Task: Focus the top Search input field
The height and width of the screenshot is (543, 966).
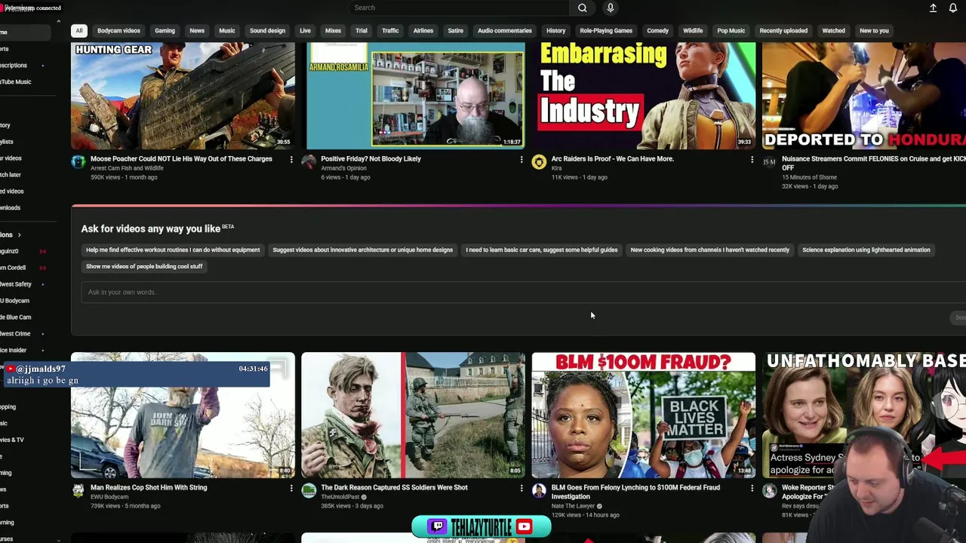Action: (x=459, y=8)
